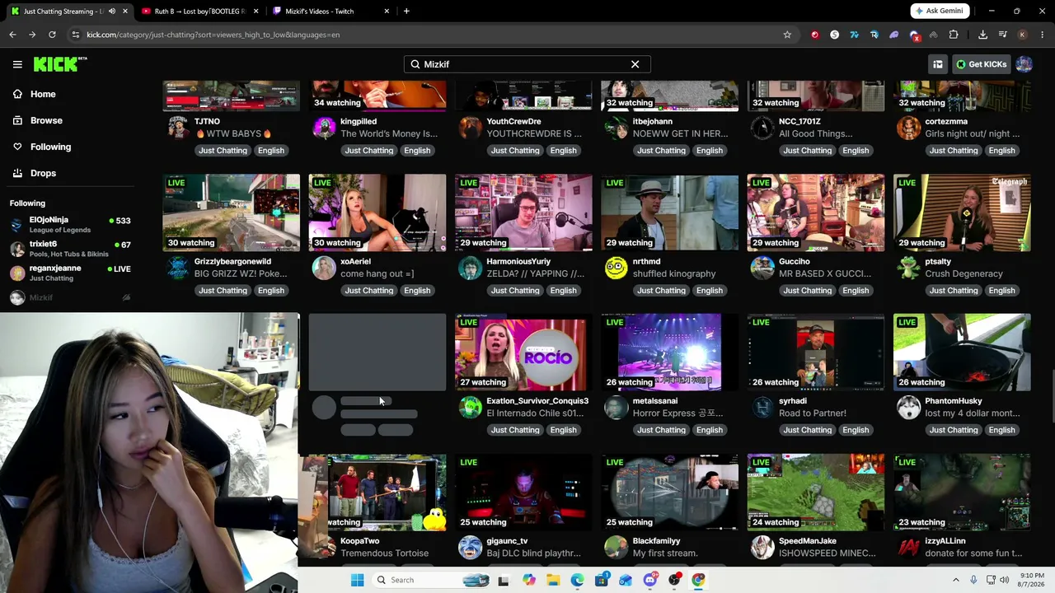1055x593 pixels.
Task: Open Drops in the sidebar
Action: pyautogui.click(x=43, y=173)
